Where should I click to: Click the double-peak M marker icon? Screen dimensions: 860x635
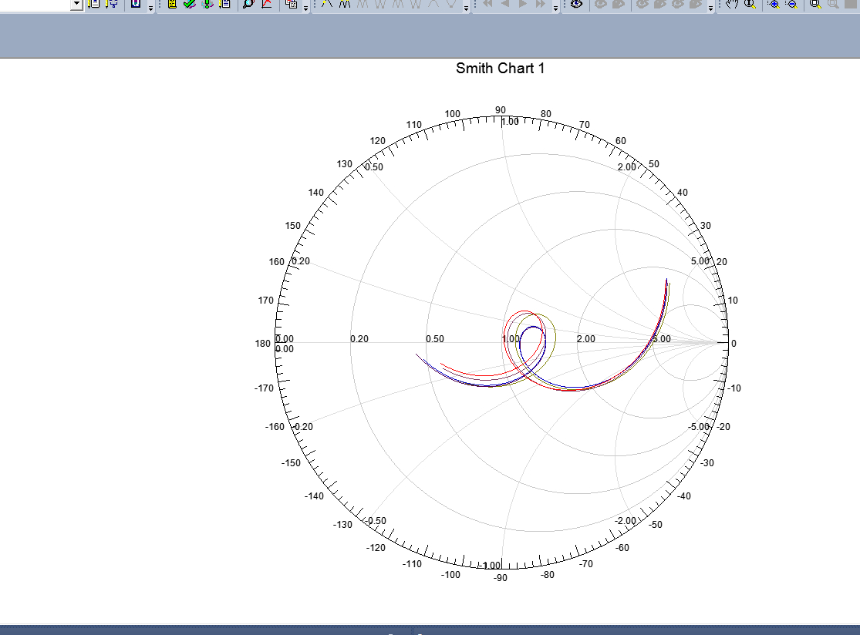pyautogui.click(x=345, y=3)
